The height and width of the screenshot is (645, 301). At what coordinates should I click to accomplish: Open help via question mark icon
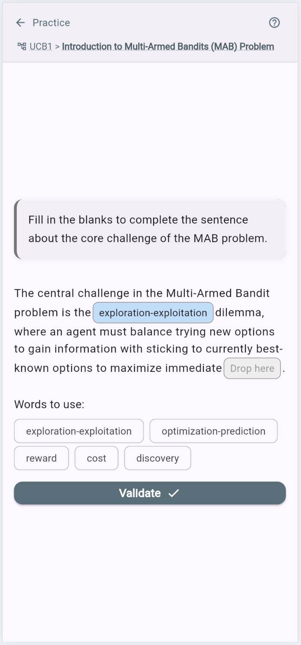pyautogui.click(x=274, y=23)
